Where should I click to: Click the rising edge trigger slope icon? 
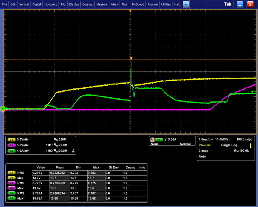coord(165,140)
